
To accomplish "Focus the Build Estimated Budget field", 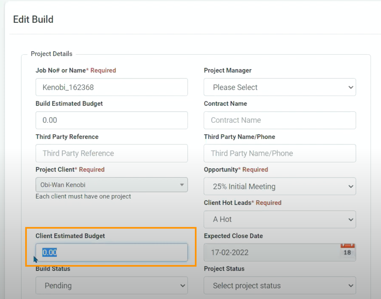I will coord(112,120).
